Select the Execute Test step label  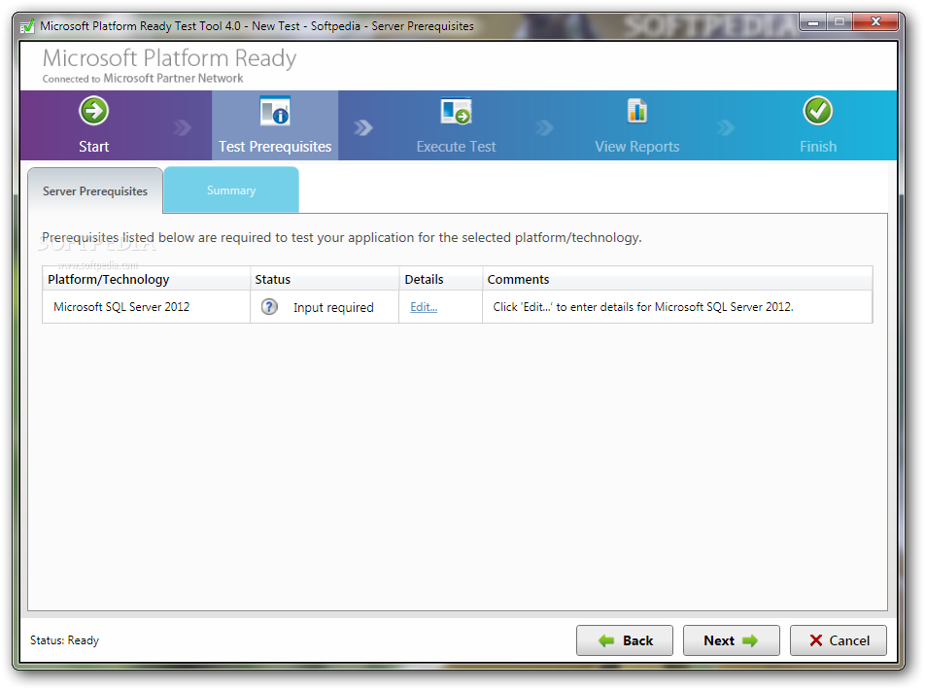click(x=456, y=147)
